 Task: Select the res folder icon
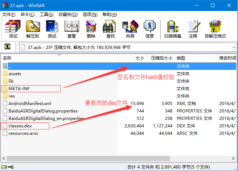click(x=5, y=96)
